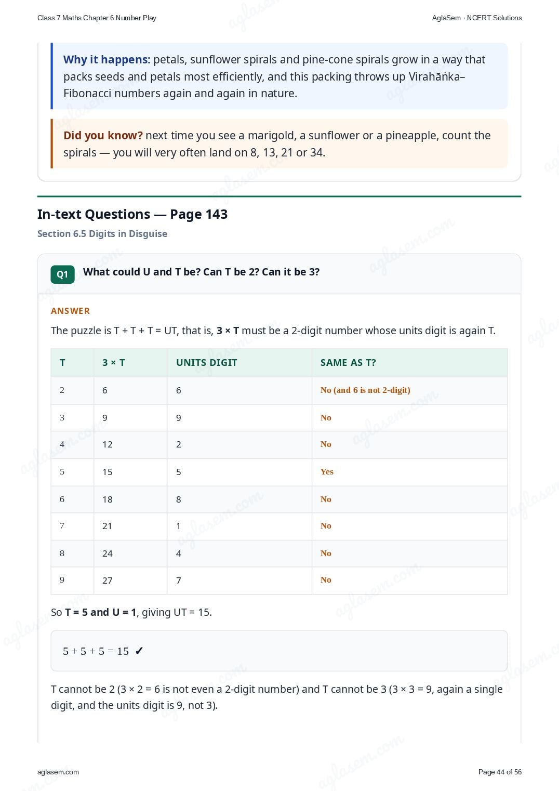Image resolution: width=559 pixels, height=791 pixels.
Task: Click the equation box '5 + 5 + 5 = 15'
Action: 279,651
